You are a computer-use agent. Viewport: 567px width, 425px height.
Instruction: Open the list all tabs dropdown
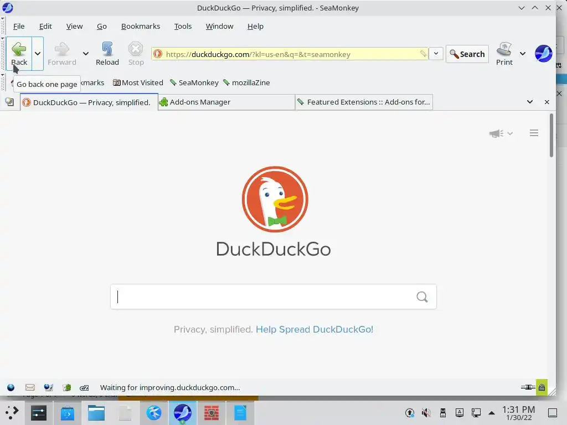pos(530,102)
